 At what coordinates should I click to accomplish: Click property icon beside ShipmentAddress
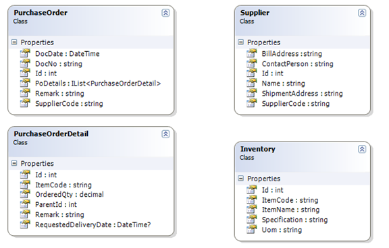tap(251, 93)
